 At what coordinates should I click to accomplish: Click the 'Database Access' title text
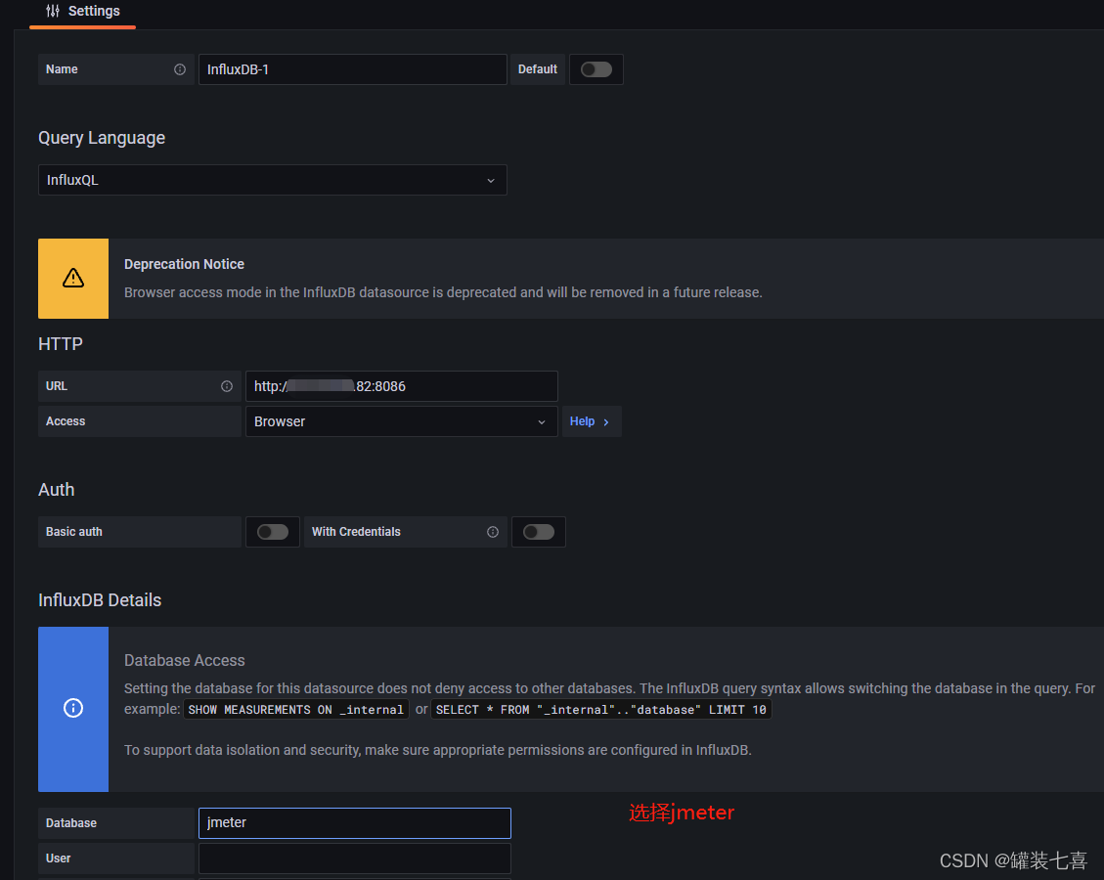click(185, 661)
